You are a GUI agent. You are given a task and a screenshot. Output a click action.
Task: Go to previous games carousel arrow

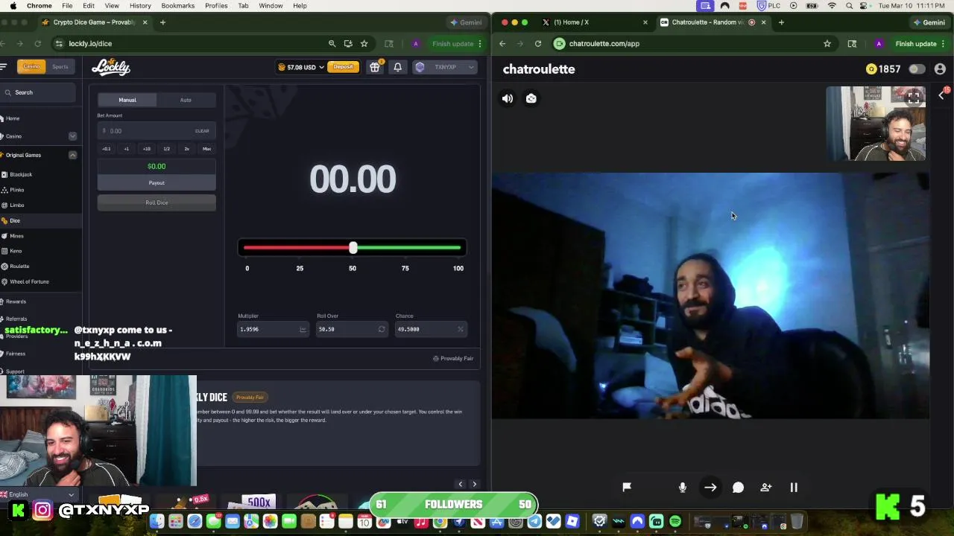(x=461, y=485)
